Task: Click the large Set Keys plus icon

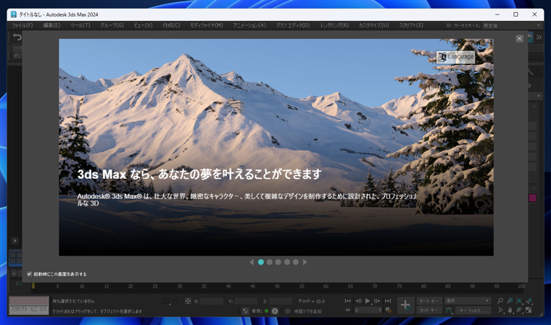Action: coord(405,305)
